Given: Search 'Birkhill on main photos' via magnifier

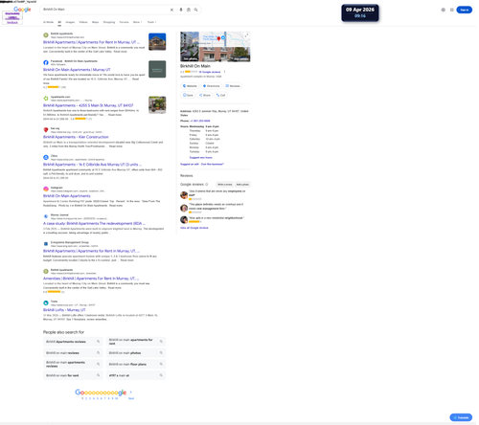Looking at the screenshot, I should click(x=162, y=354).
